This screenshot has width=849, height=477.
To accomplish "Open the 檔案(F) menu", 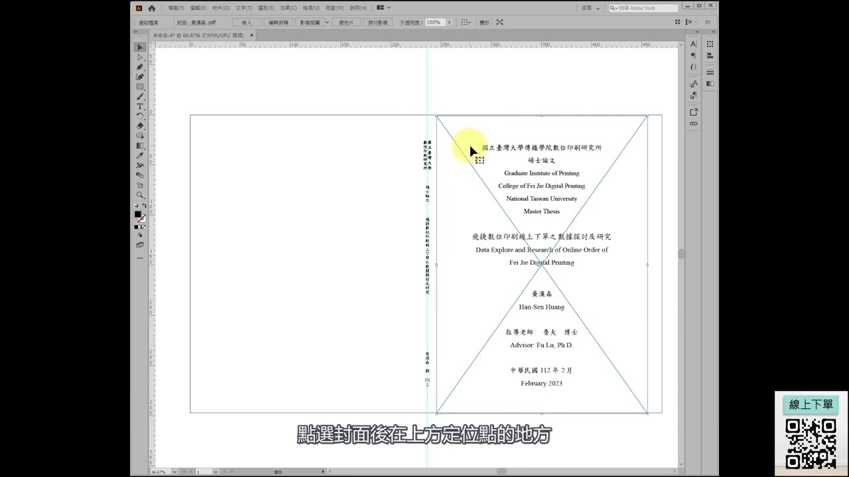I will tap(176, 8).
